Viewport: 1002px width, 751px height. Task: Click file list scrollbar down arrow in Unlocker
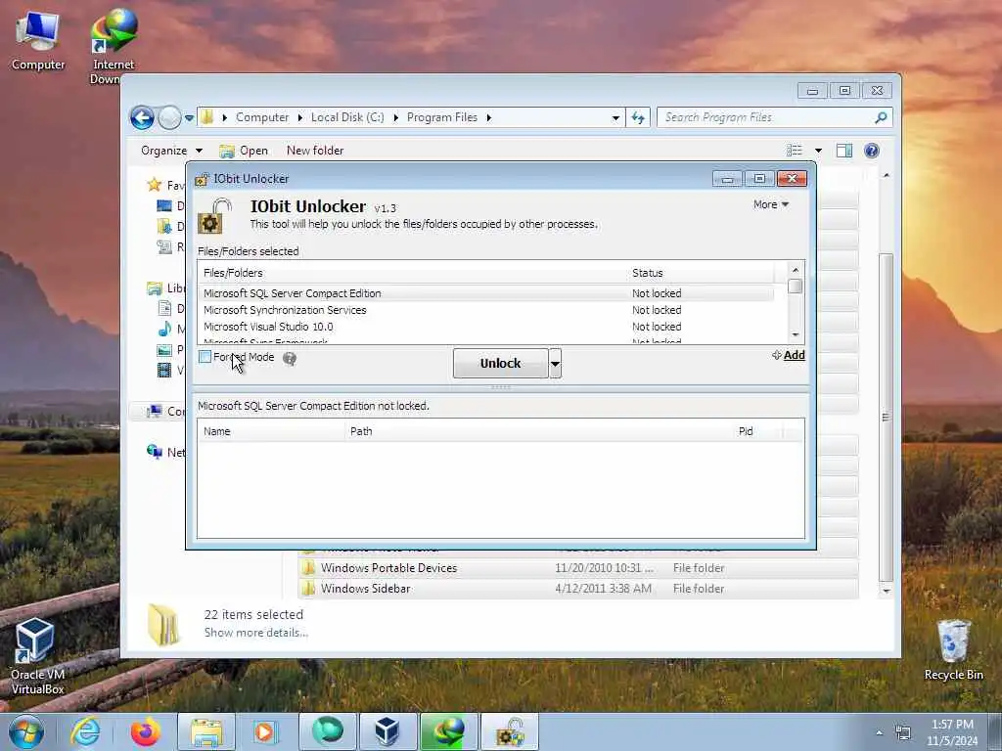pyautogui.click(x=795, y=334)
